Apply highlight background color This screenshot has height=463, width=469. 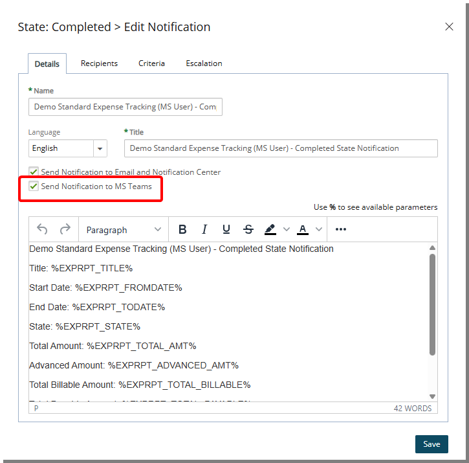[x=270, y=229]
